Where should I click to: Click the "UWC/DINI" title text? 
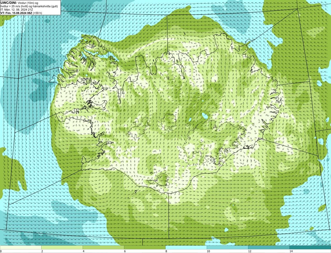8,3
